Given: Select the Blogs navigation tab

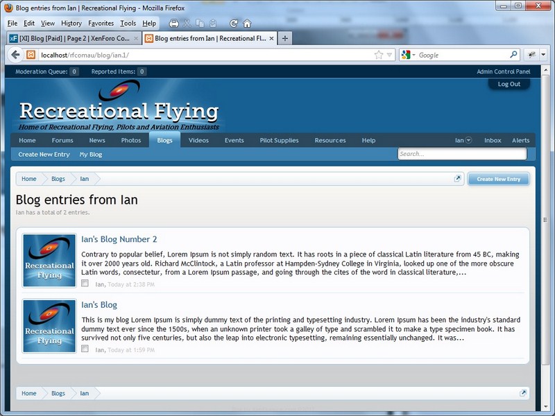Looking at the screenshot, I should [x=164, y=140].
